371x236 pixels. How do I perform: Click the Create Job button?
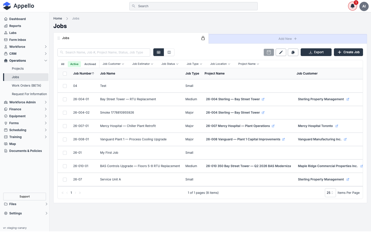(348, 52)
